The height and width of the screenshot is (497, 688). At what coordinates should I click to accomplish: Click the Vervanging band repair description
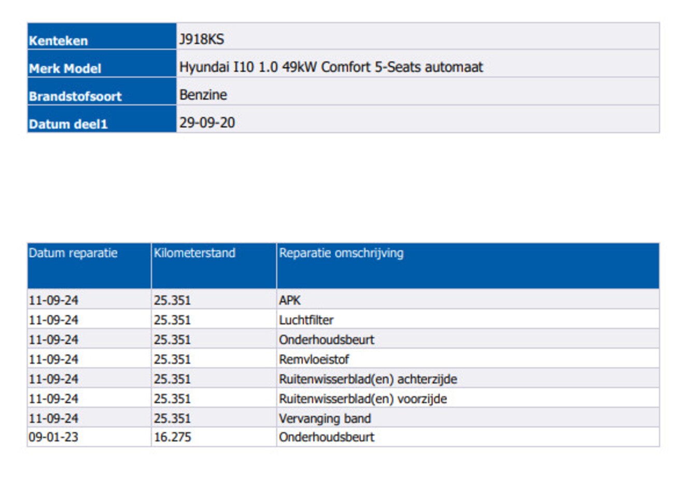[325, 418]
